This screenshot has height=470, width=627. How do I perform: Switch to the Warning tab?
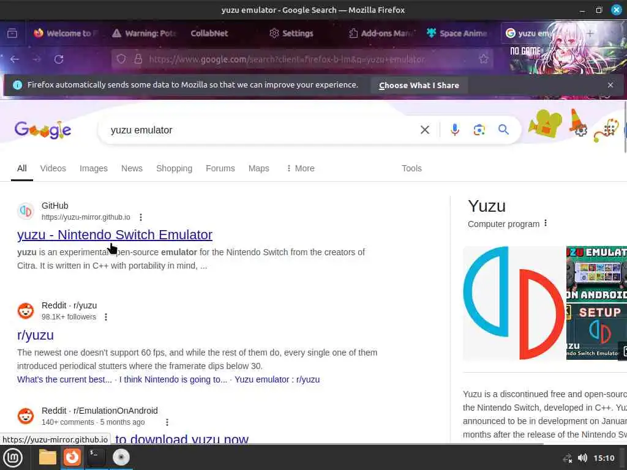coord(144,33)
